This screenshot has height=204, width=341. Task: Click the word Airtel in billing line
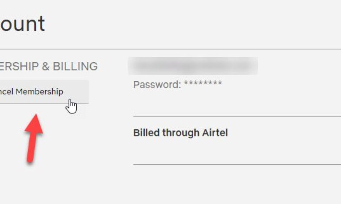pos(215,133)
